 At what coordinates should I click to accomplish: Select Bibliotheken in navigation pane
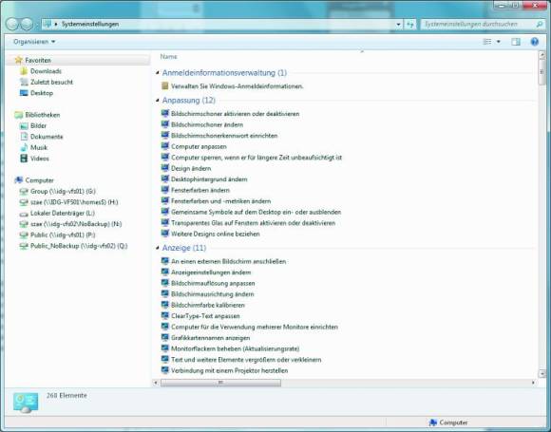click(42, 115)
